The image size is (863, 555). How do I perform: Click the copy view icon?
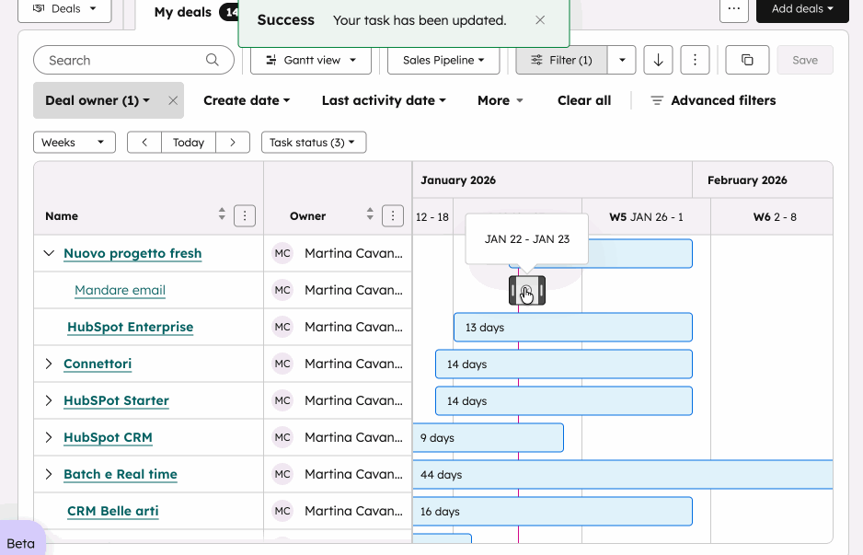(747, 60)
